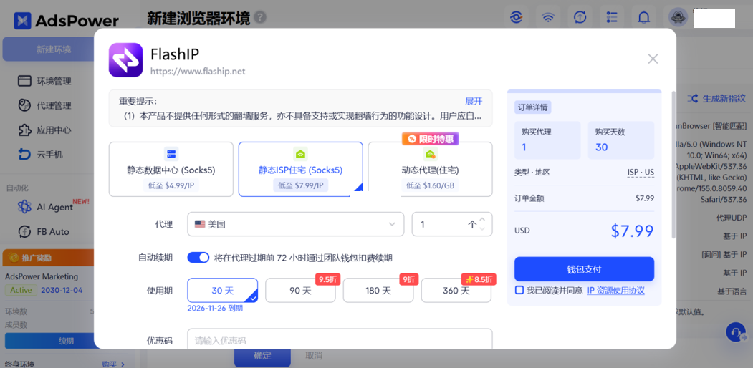This screenshot has width=753, height=368.
Task: Decrease proxy quantity with down arrow
Action: point(483,229)
